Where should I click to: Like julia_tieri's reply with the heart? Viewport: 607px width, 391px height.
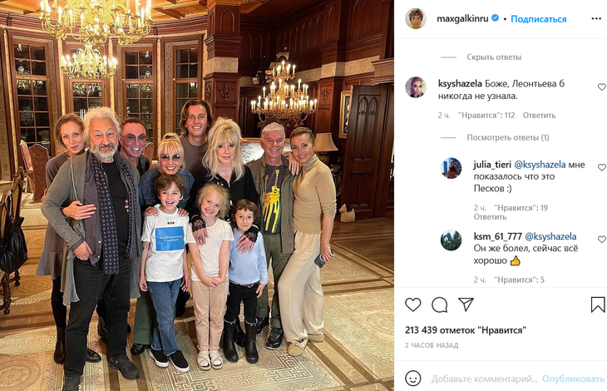(x=601, y=167)
